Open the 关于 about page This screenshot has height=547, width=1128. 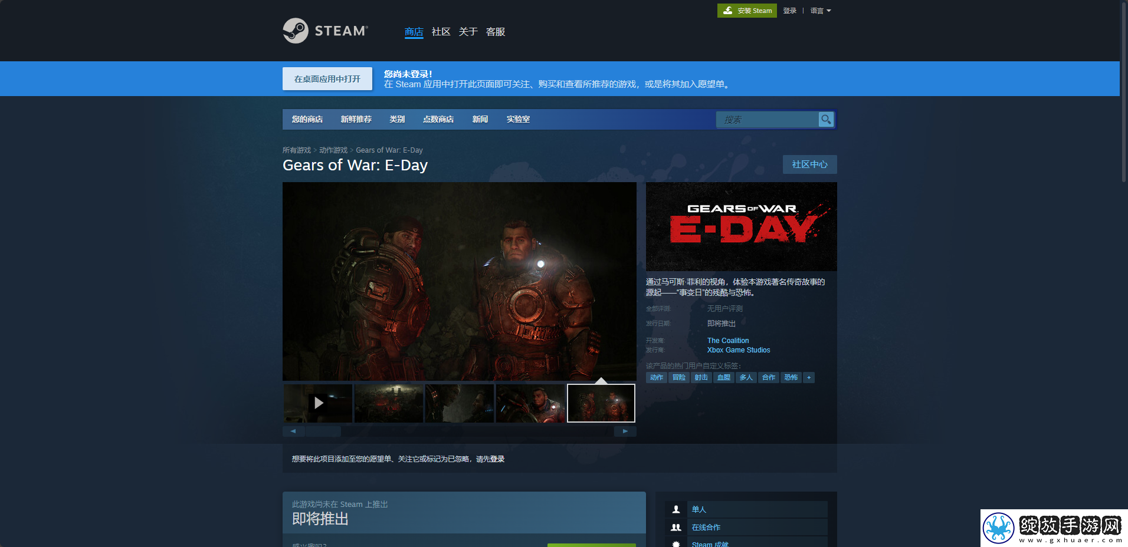click(x=468, y=32)
